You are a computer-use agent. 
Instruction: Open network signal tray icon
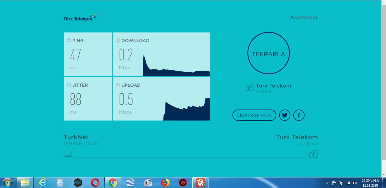point(348,183)
